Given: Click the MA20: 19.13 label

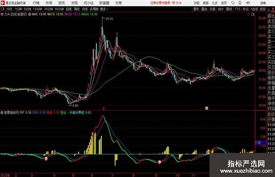Looking at the screenshot, I should [x=72, y=14].
